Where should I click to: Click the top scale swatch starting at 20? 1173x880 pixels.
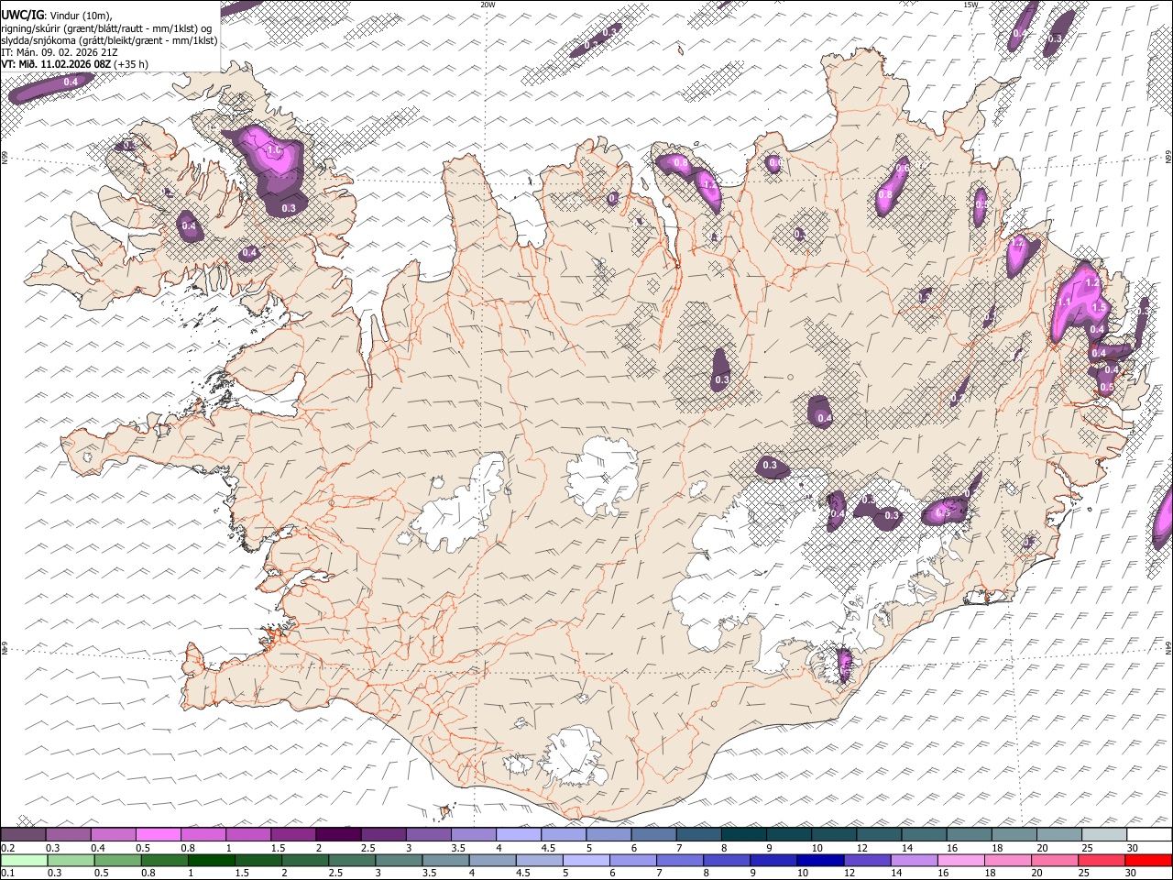1059,834
